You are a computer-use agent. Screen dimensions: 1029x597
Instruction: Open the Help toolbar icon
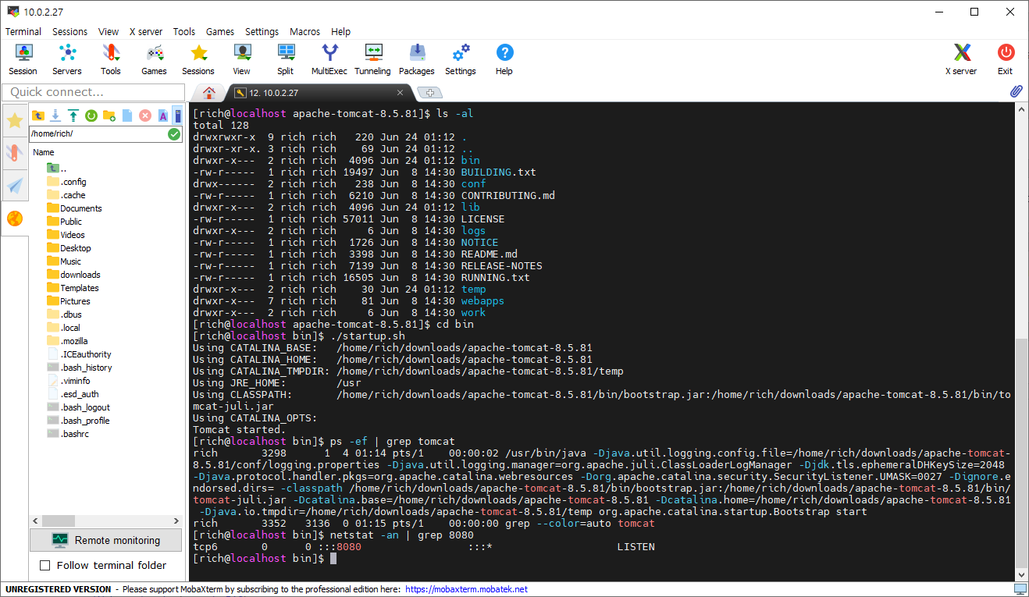[504, 59]
